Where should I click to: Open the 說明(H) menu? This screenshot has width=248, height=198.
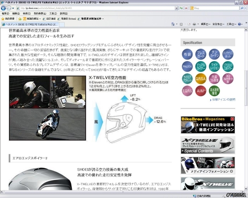(x=64, y=14)
